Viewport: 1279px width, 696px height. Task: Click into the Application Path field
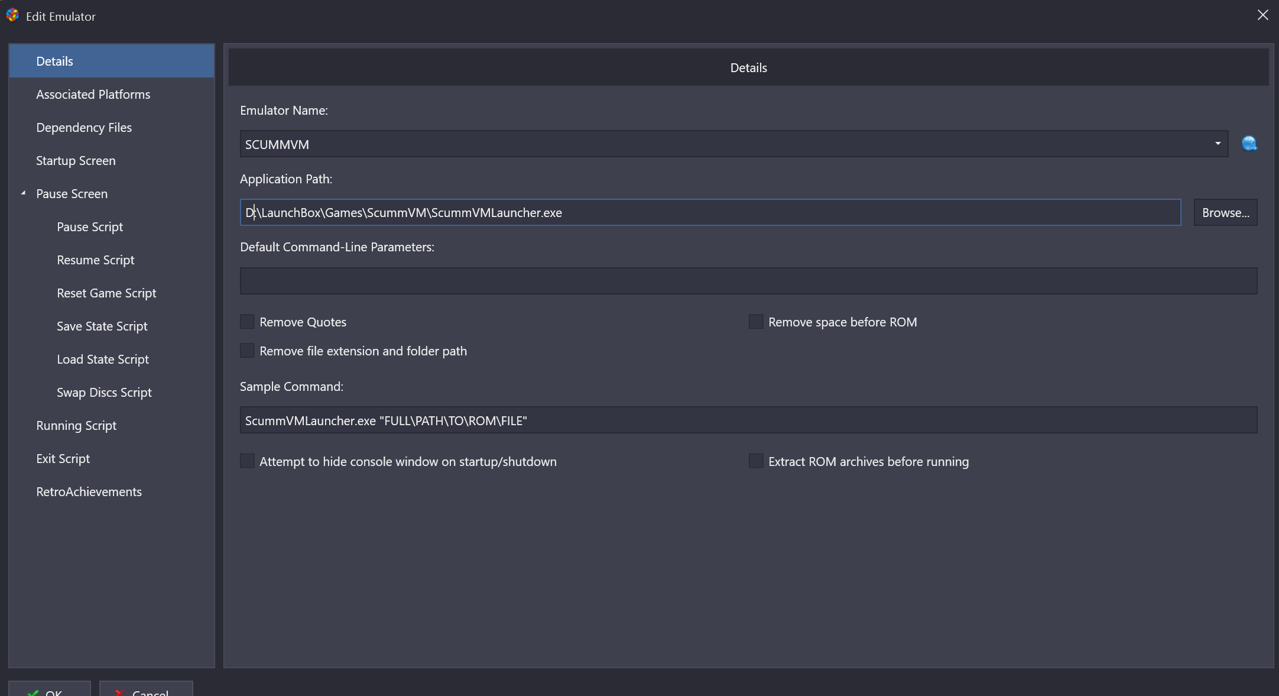point(710,212)
